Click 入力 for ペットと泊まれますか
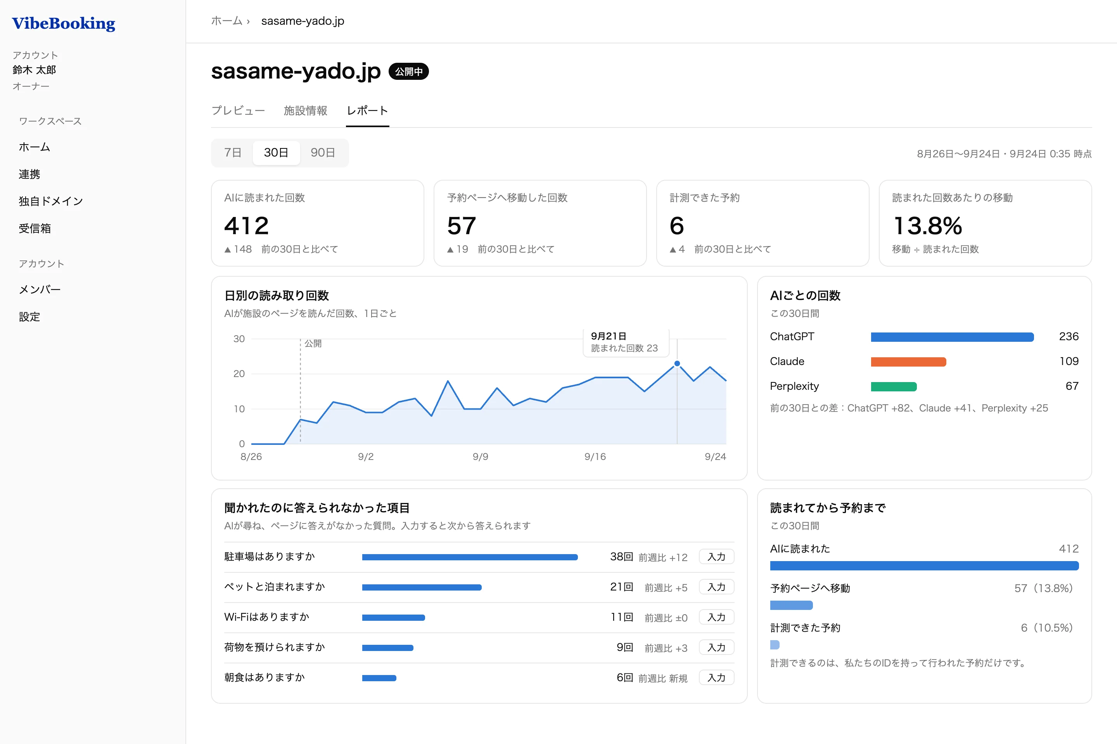This screenshot has width=1117, height=744. click(717, 587)
